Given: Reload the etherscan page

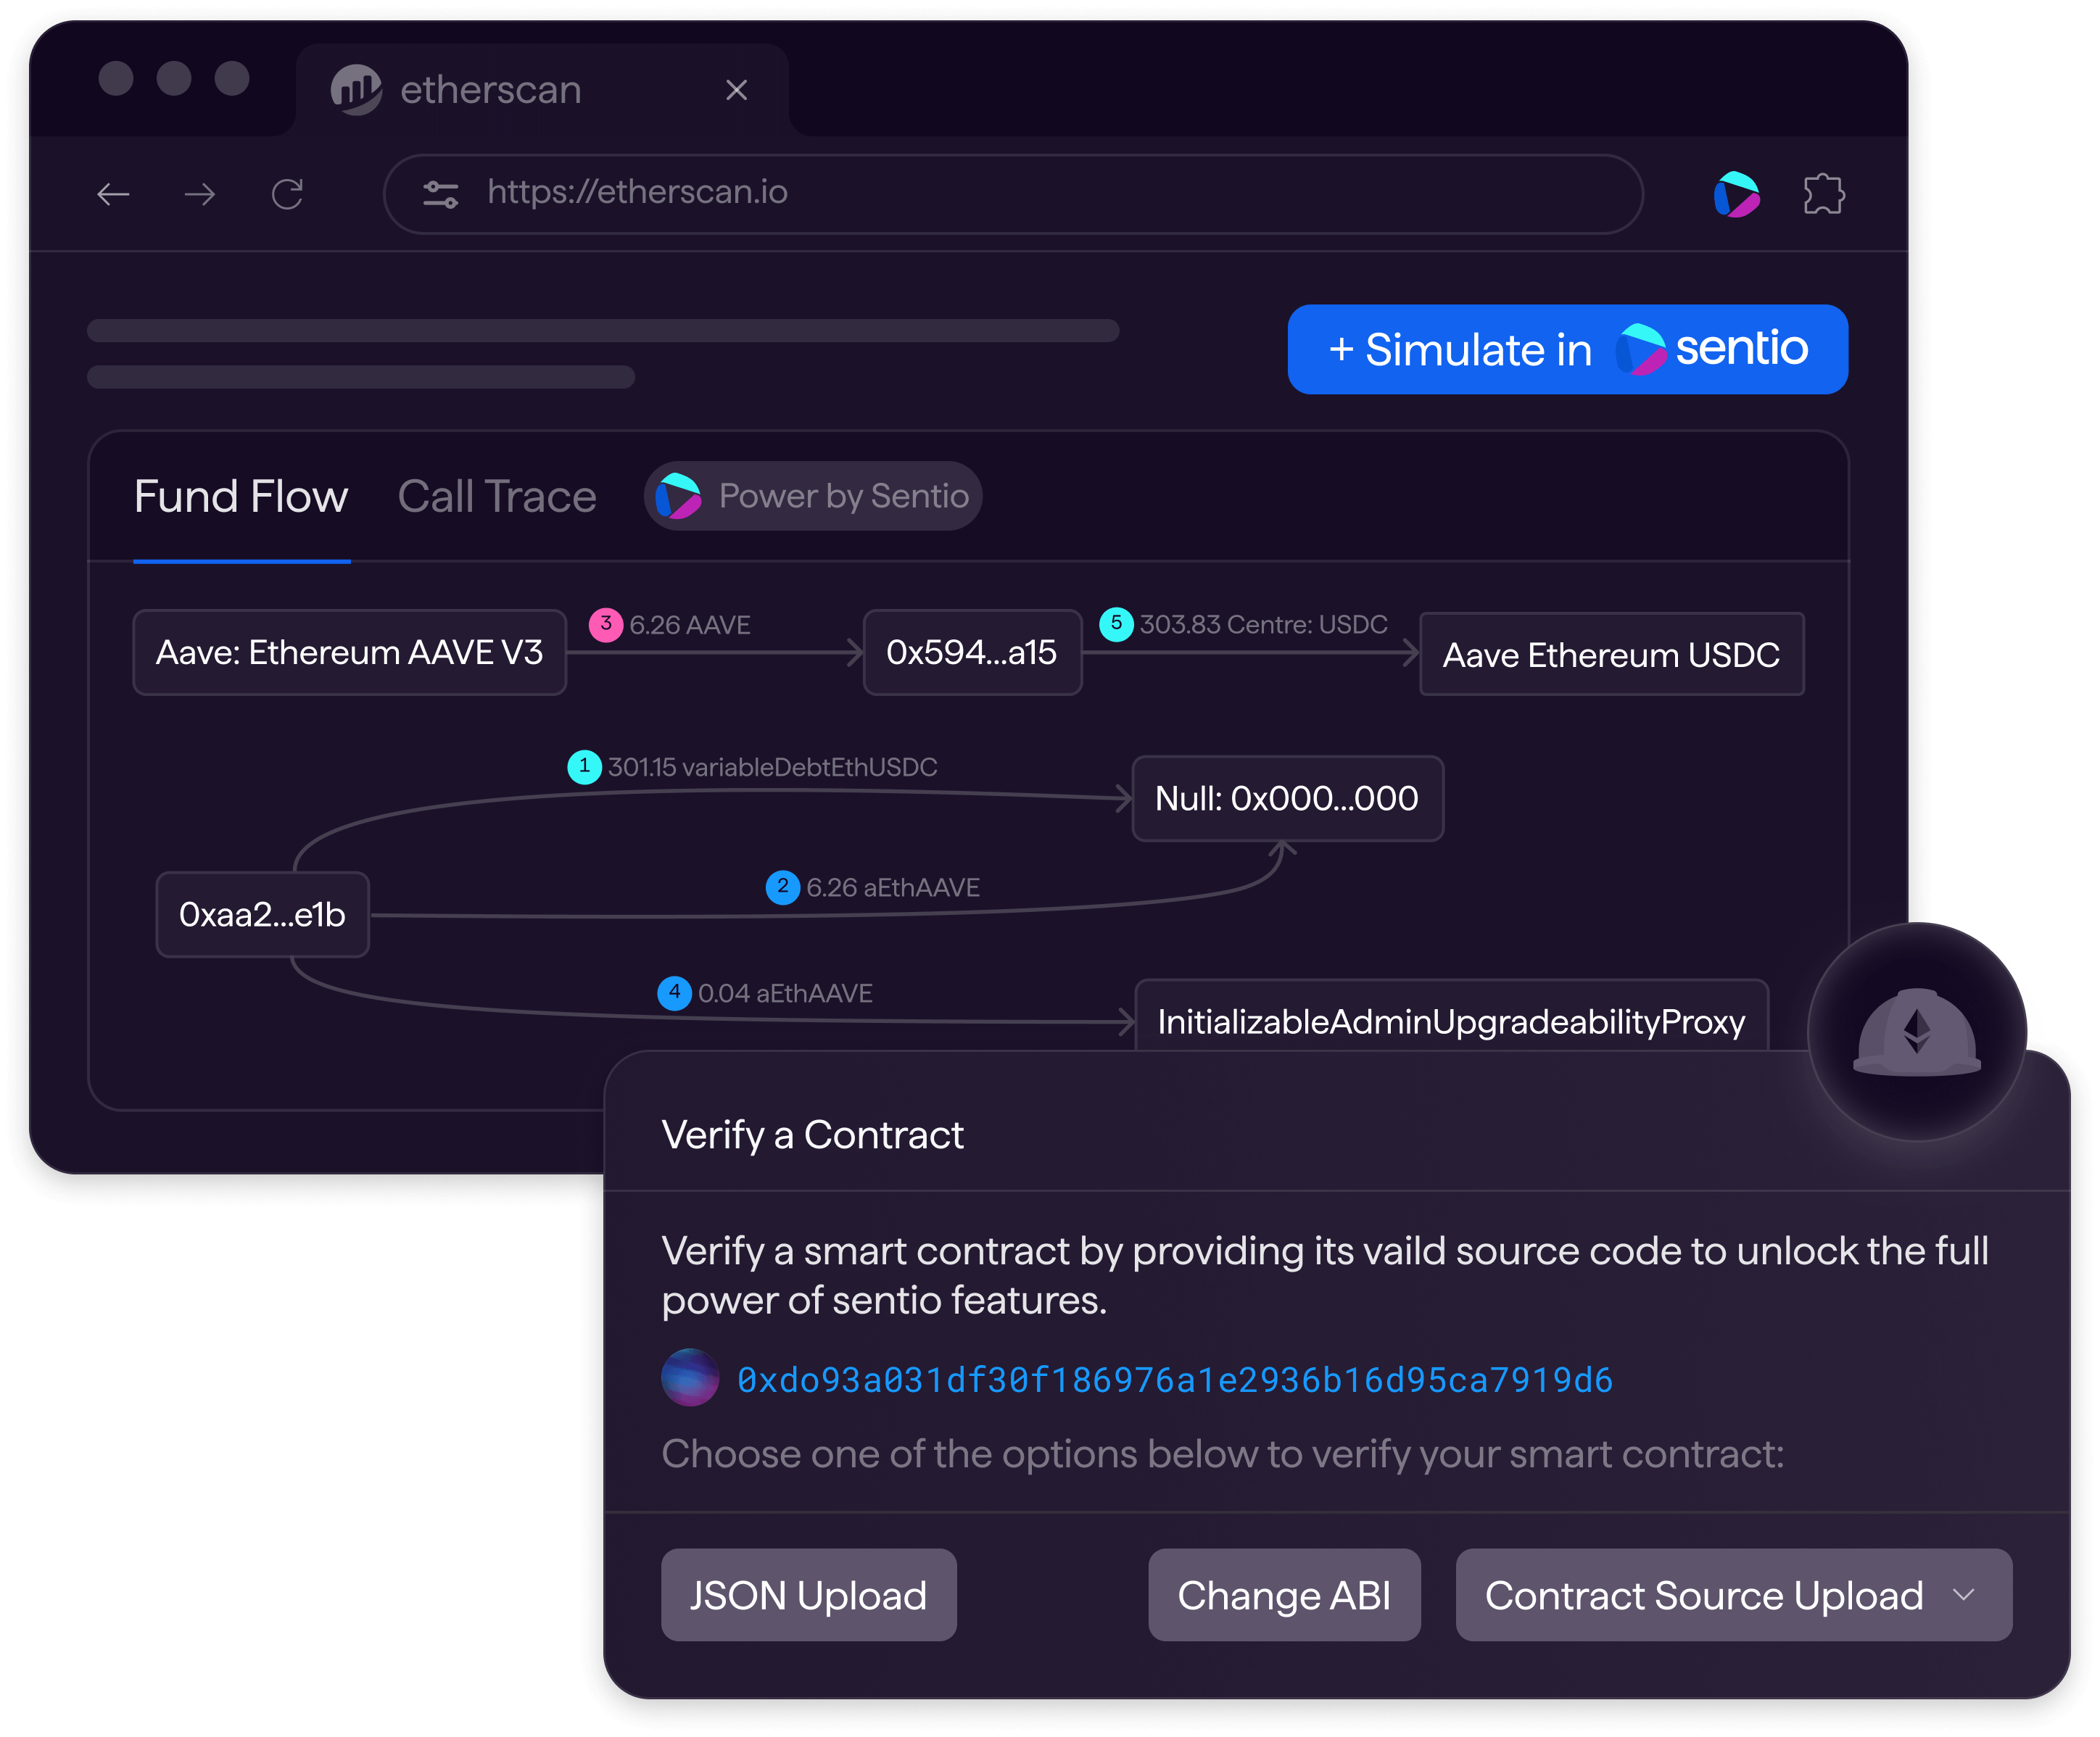Looking at the screenshot, I should (287, 194).
